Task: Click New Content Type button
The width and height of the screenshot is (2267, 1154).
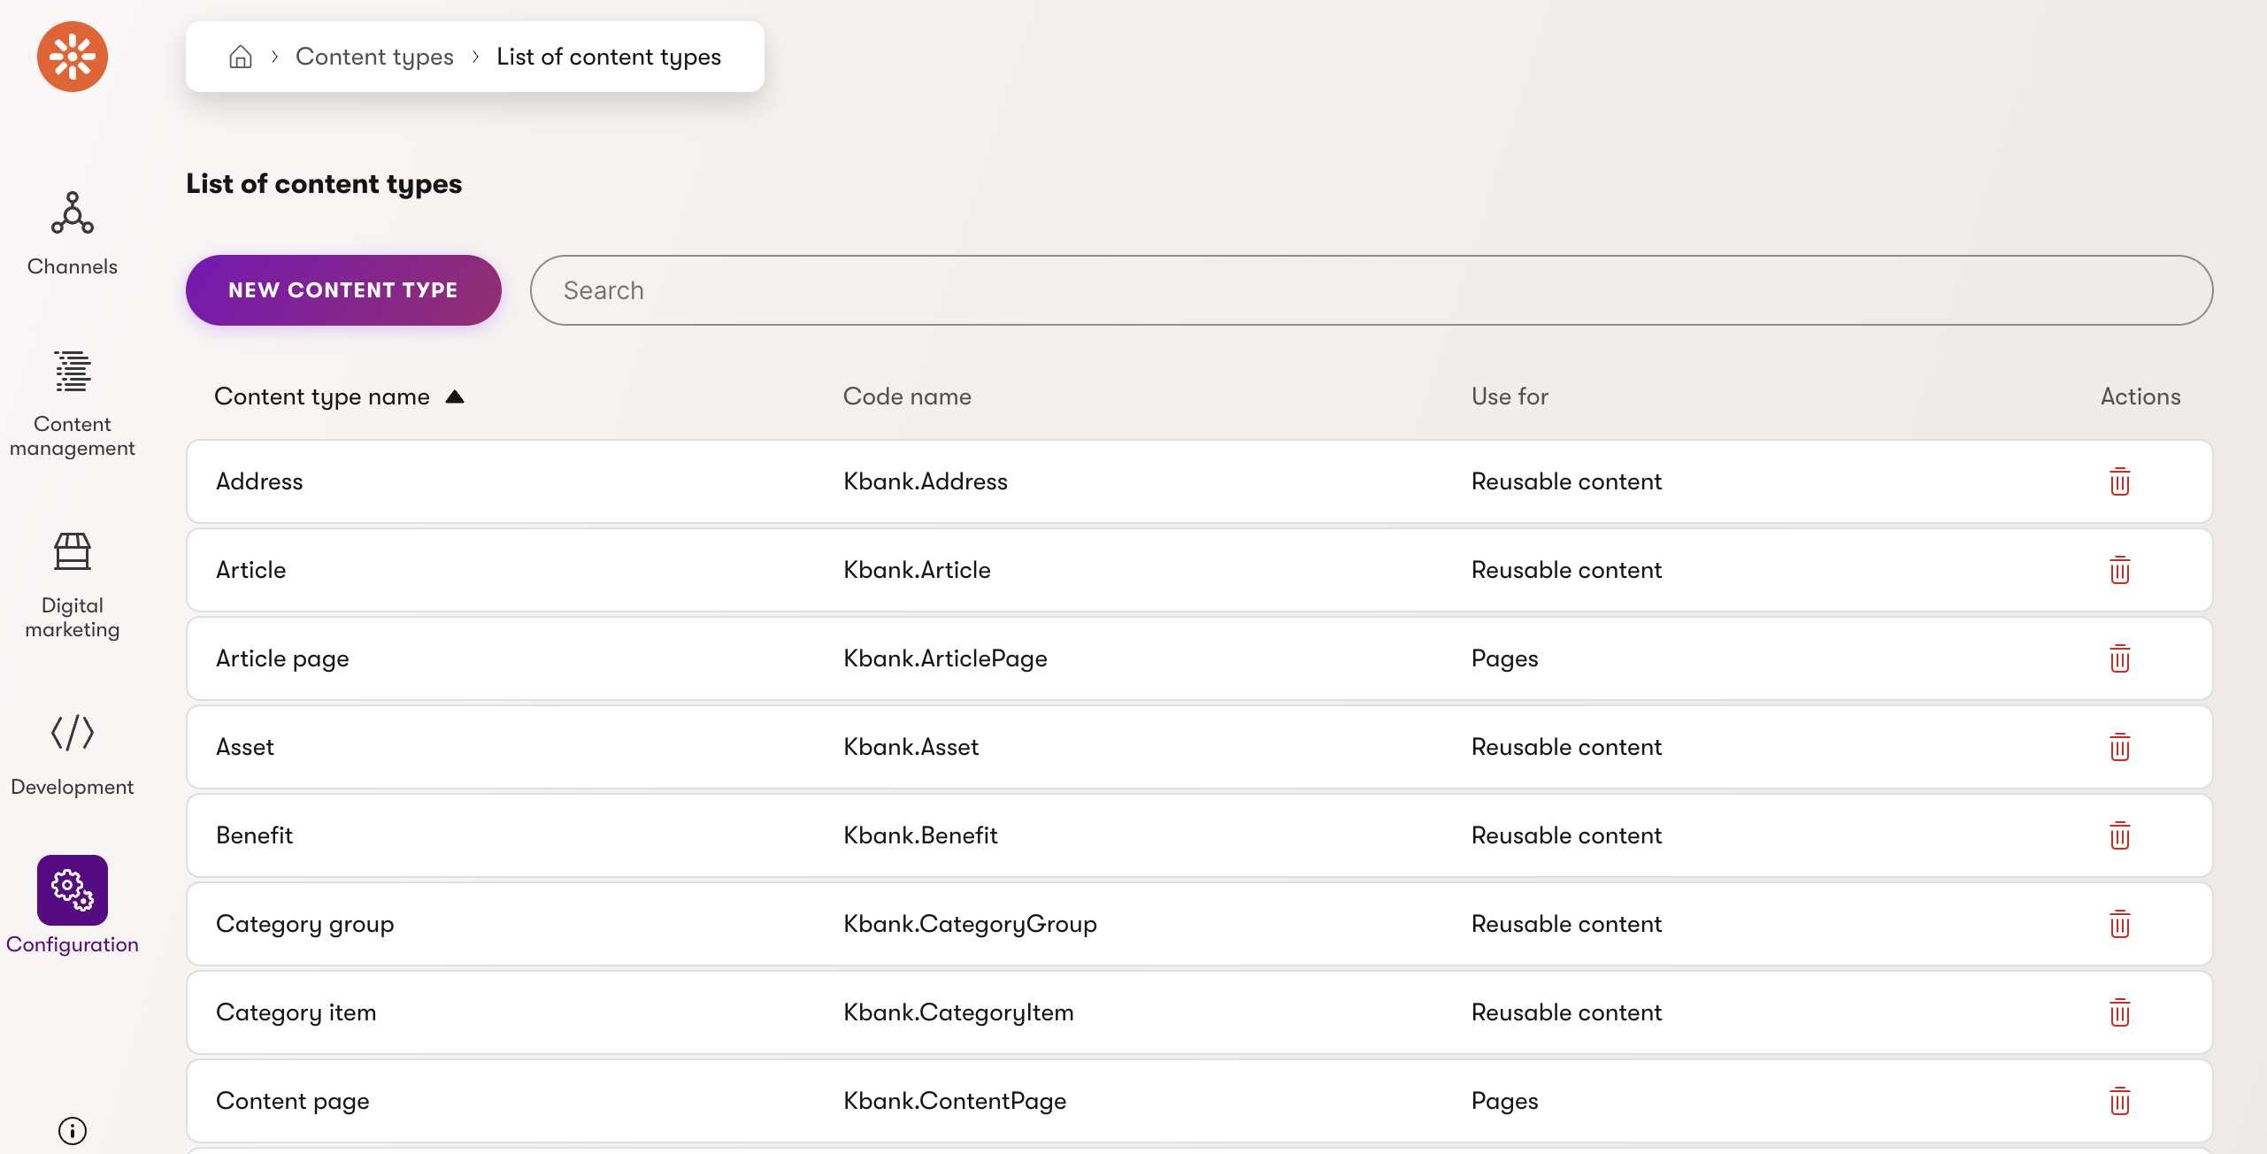Action: [x=342, y=290]
